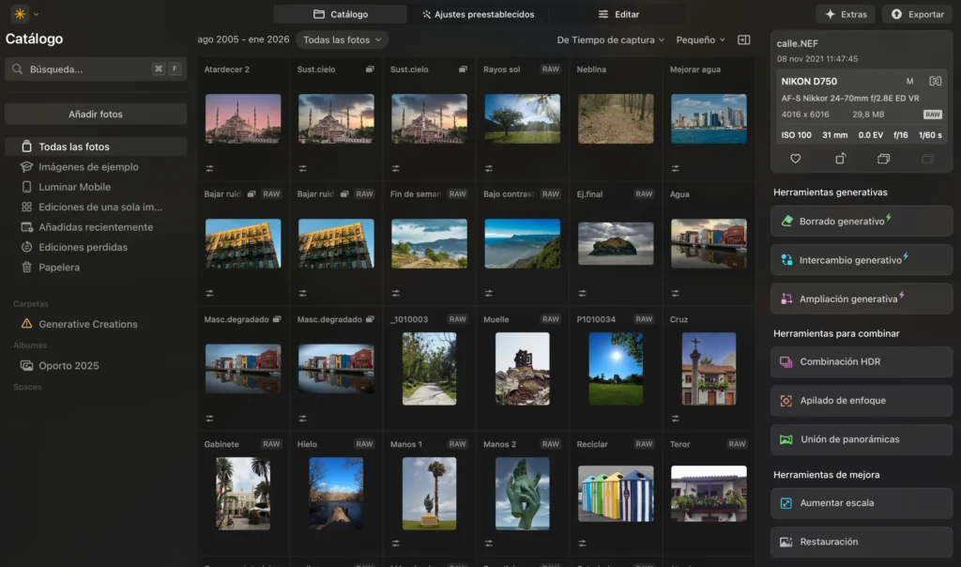
Task: Click the Búsqueda search field
Action: coord(96,69)
